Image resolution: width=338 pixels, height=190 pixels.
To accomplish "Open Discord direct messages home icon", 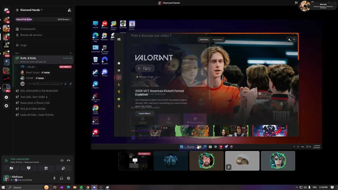I will (x=6, y=10).
